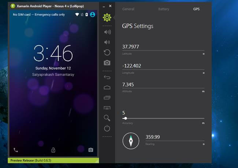Open recent apps with the overview icon

107,98
